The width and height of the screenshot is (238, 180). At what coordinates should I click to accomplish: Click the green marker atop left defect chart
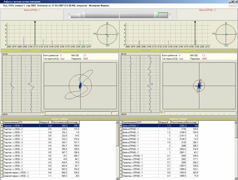pyautogui.click(x=35, y=22)
